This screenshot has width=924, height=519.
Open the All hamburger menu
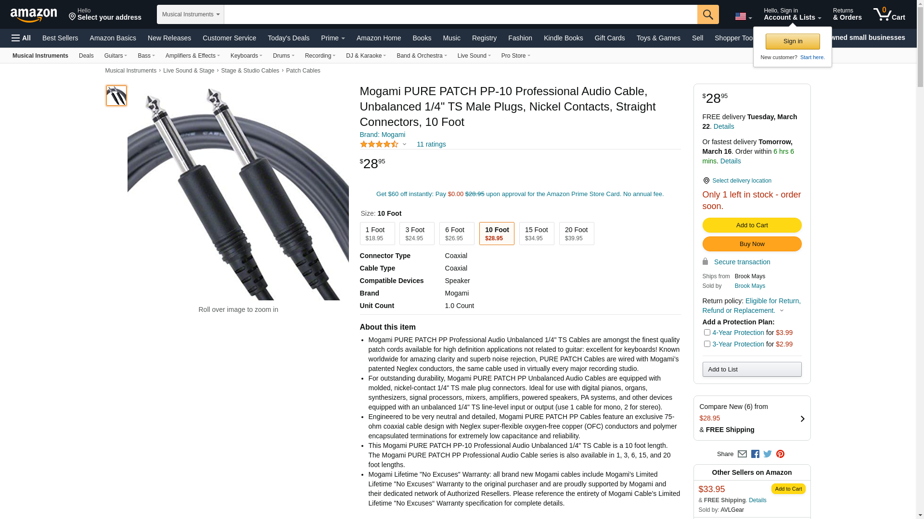(x=21, y=38)
